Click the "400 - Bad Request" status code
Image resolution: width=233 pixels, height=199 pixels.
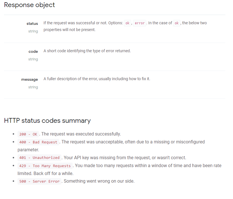(38, 142)
